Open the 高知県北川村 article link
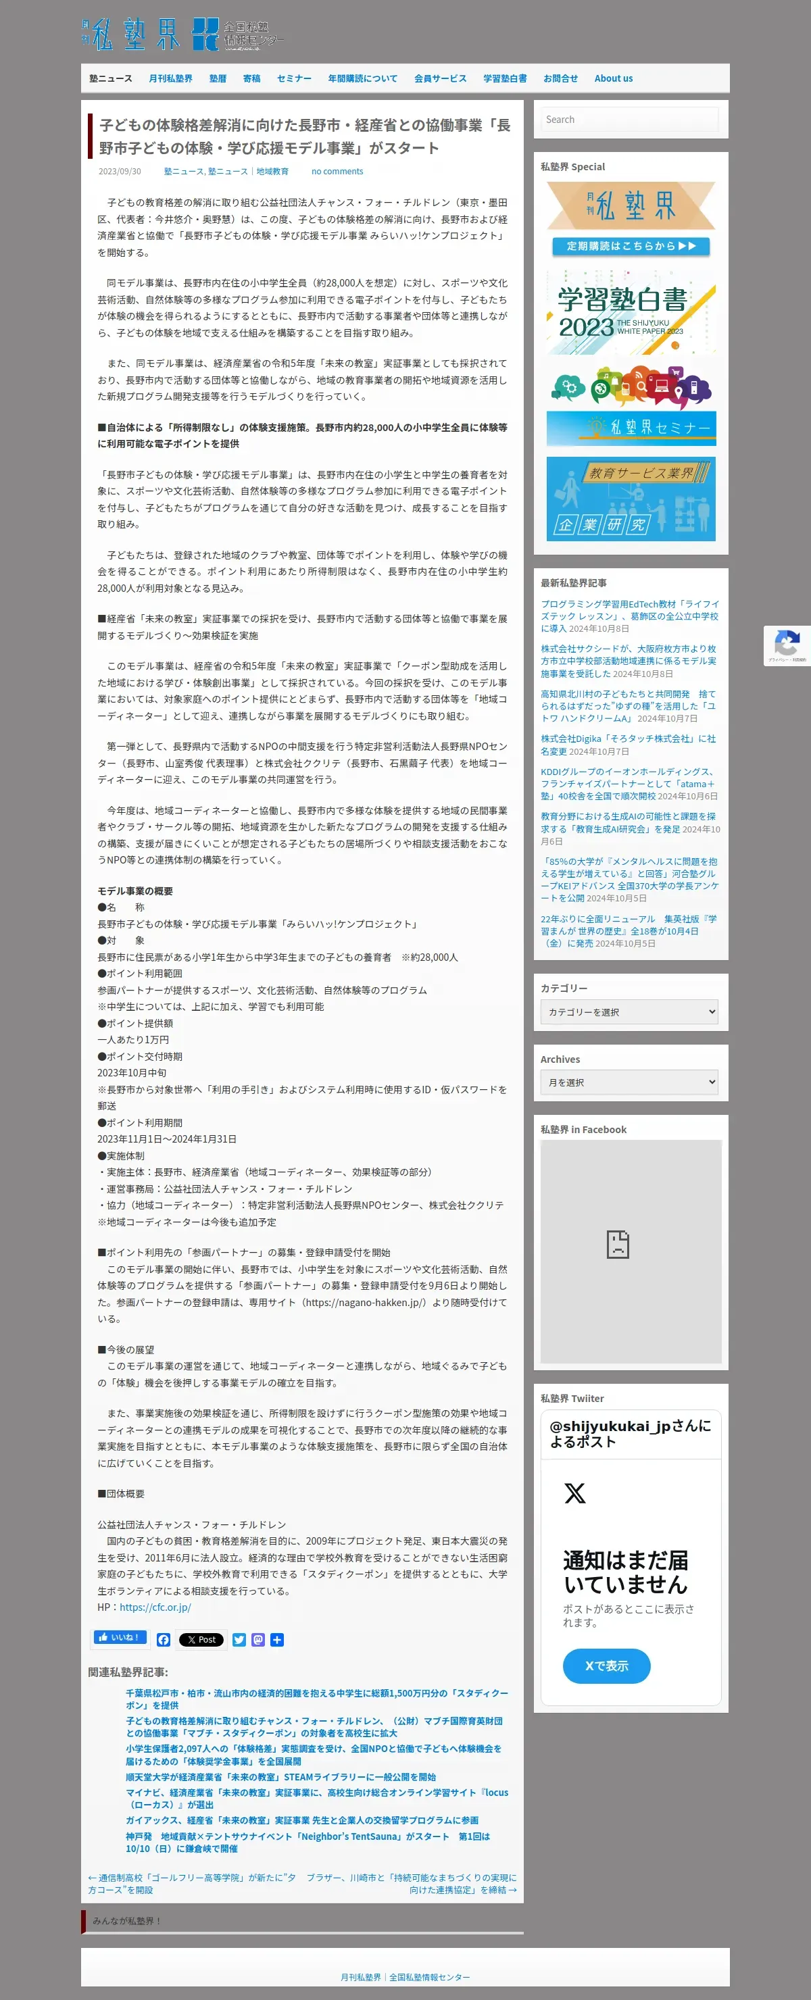 pos(629,706)
